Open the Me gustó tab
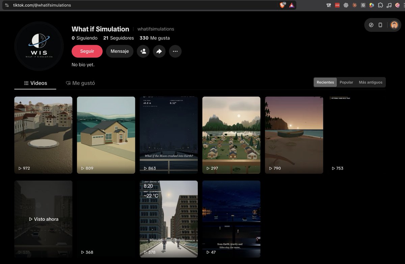The height and width of the screenshot is (264, 405). [80, 83]
